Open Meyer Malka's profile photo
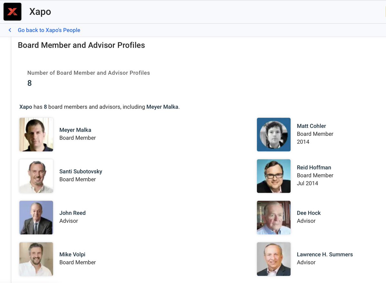Viewport: 386px width, 283px height. 36,134
